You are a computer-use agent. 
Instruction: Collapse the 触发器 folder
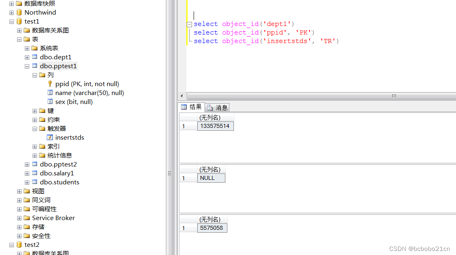[x=35, y=128]
